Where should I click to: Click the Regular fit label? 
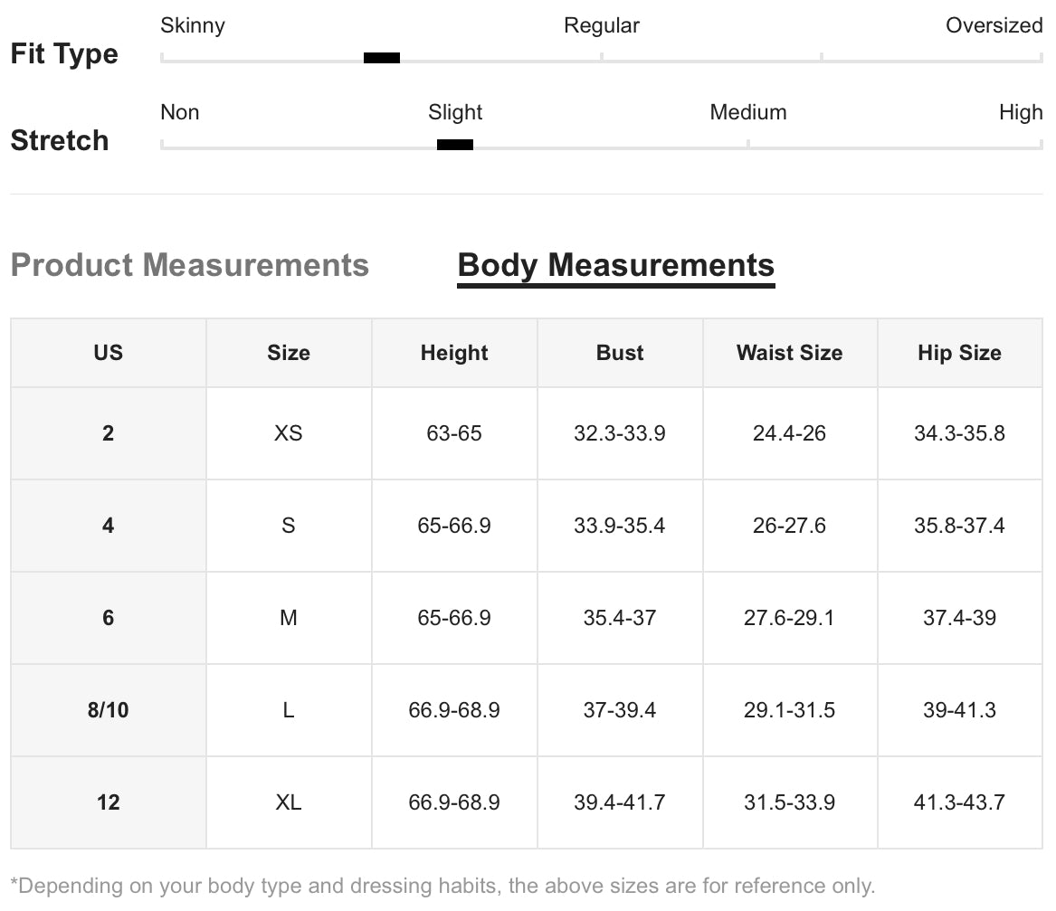click(x=601, y=25)
